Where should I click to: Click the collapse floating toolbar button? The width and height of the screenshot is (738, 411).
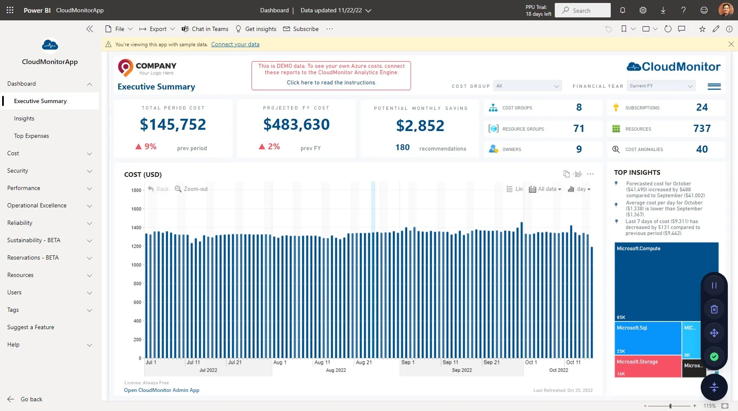(x=714, y=387)
